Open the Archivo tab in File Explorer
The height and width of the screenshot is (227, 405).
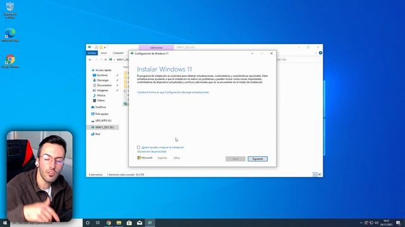tap(92, 53)
